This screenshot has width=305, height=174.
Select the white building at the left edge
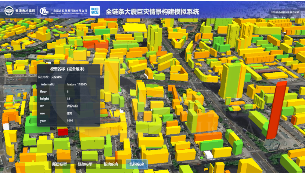tap(6, 126)
